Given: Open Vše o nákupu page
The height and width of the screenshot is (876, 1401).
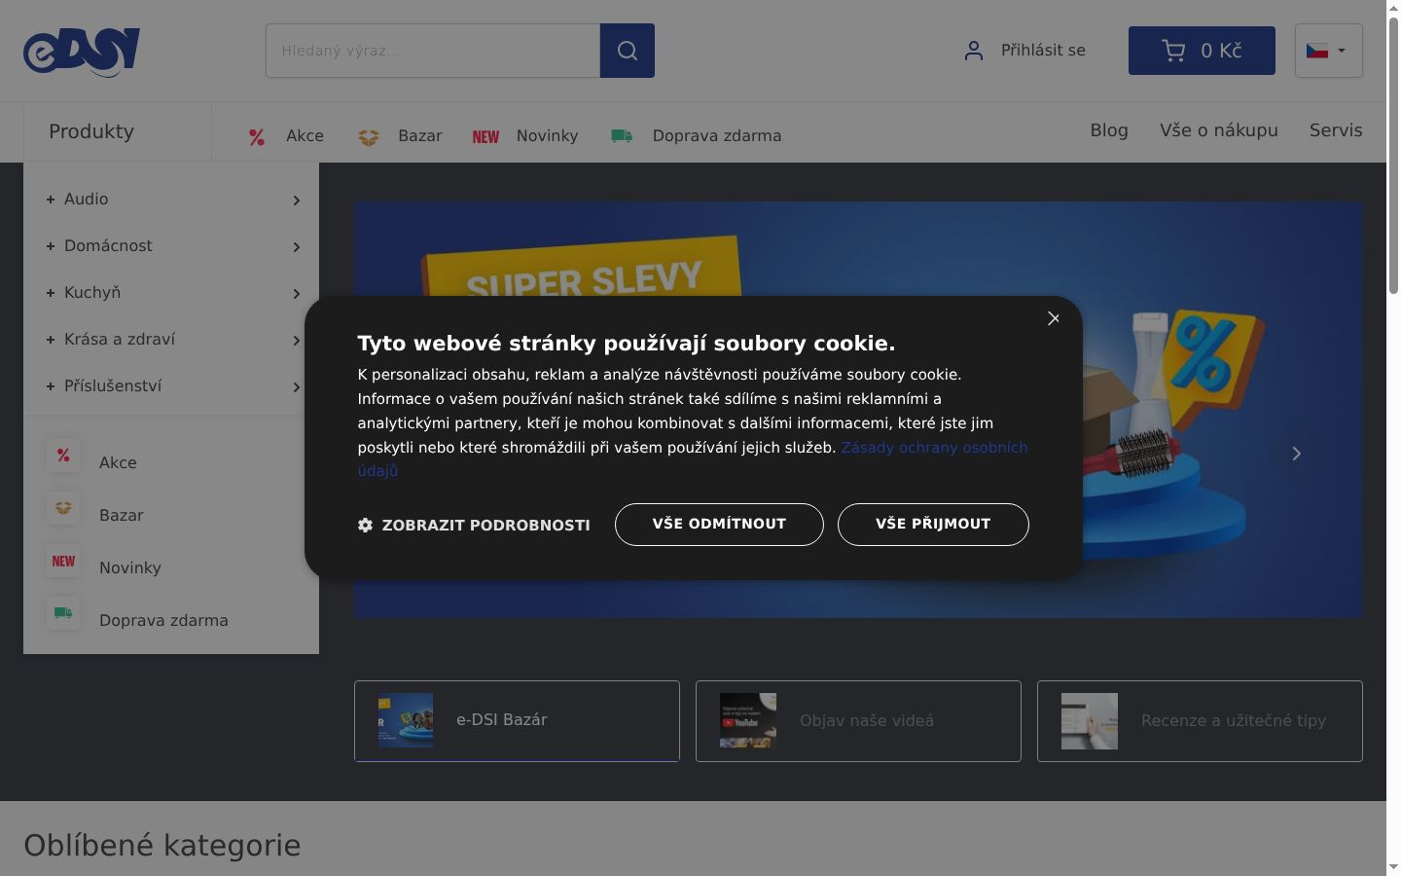Looking at the screenshot, I should coord(1219,130).
